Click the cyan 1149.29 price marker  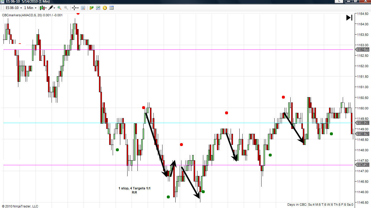(x=363, y=123)
